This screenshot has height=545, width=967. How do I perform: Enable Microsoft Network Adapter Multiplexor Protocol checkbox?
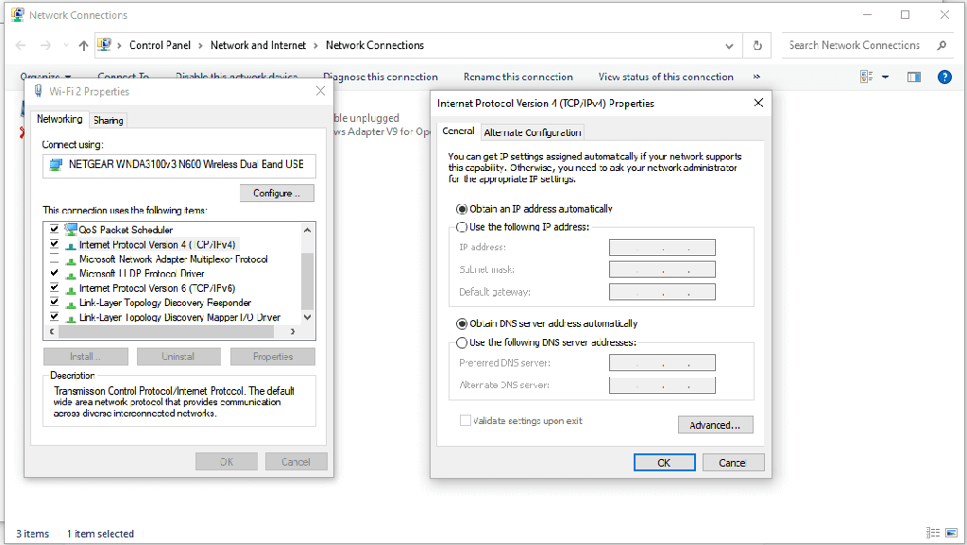[x=54, y=259]
